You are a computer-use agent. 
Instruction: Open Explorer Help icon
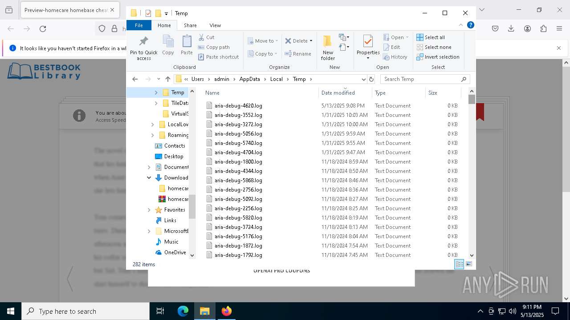pos(470,25)
